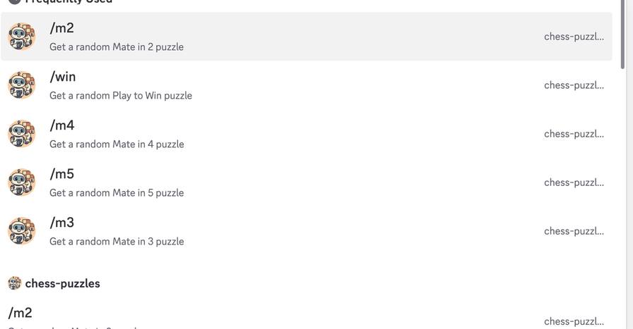Screen dimensions: 633x329
Task: Click the robot avatar beside /win command
Action: point(21,85)
